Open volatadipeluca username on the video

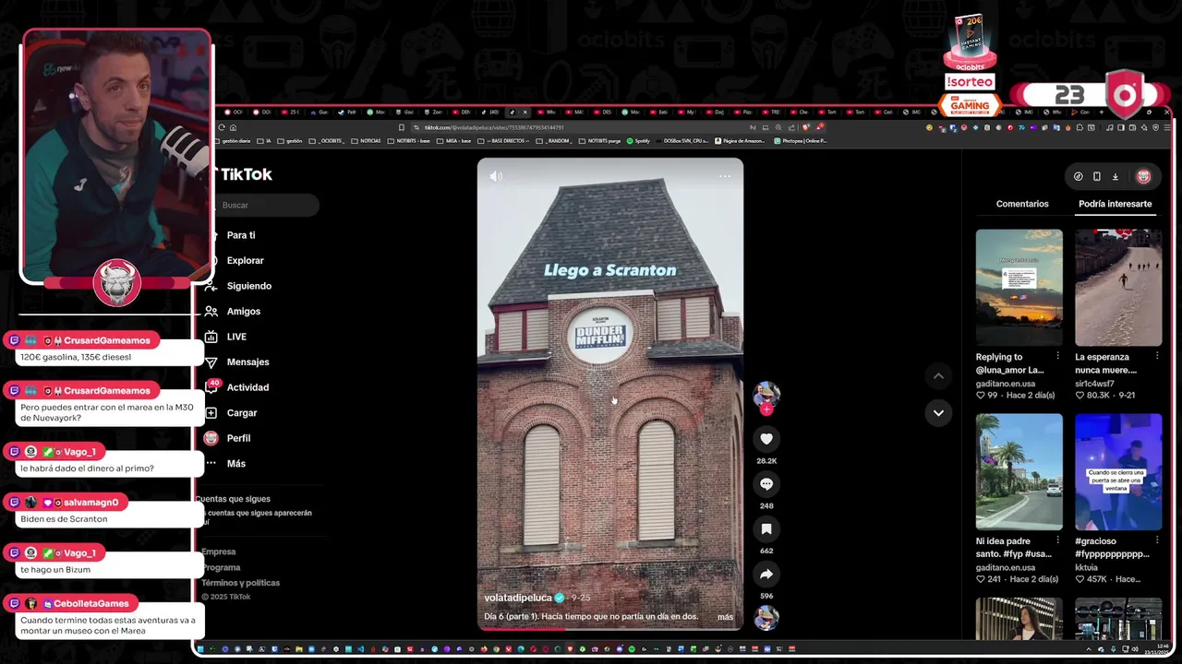click(518, 598)
